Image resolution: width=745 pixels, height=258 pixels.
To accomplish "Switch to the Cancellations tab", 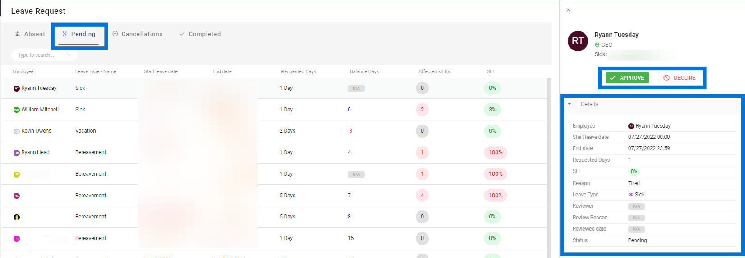I will (x=138, y=34).
